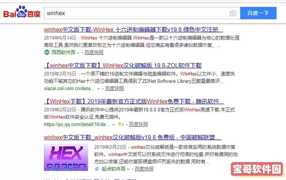Open 百度快照 for the 起点软件园 result
The image size is (286, 180).
coord(144,169)
